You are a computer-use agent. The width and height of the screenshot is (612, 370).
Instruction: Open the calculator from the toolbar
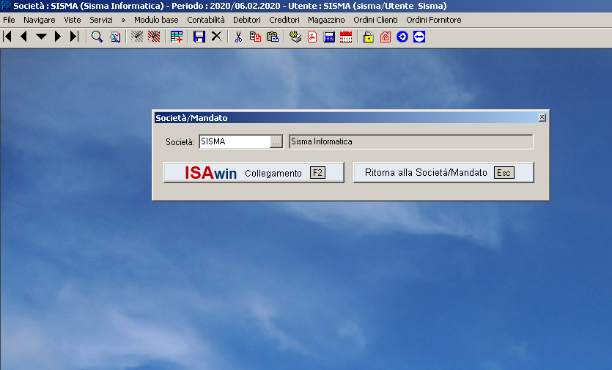pos(329,37)
